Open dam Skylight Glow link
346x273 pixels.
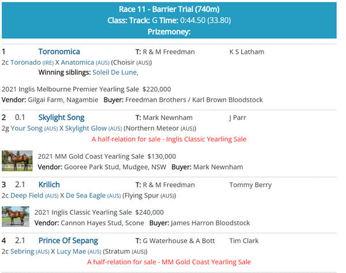(x=86, y=128)
